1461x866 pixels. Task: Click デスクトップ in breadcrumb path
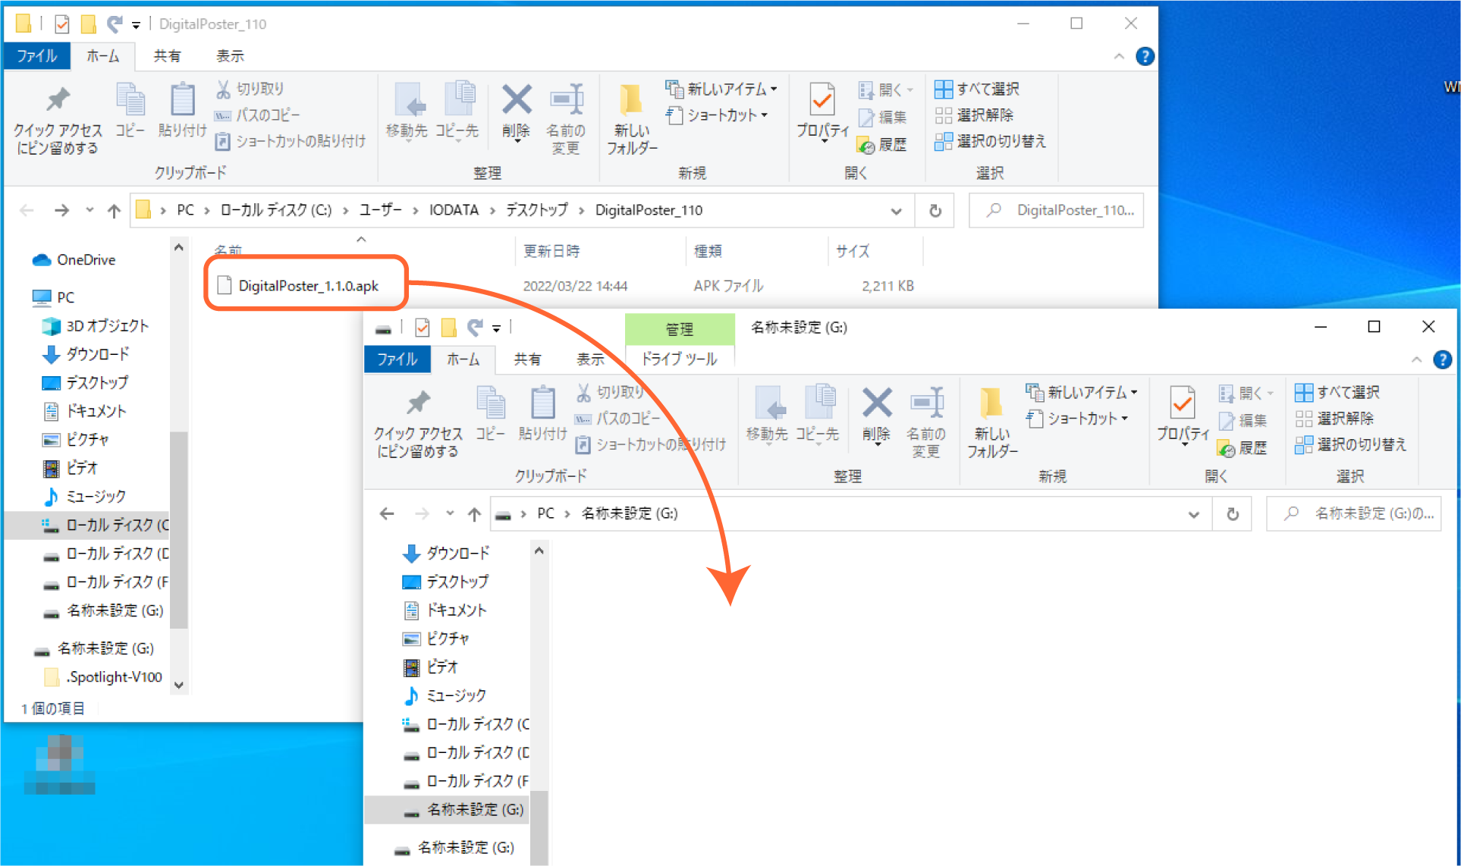click(x=536, y=210)
